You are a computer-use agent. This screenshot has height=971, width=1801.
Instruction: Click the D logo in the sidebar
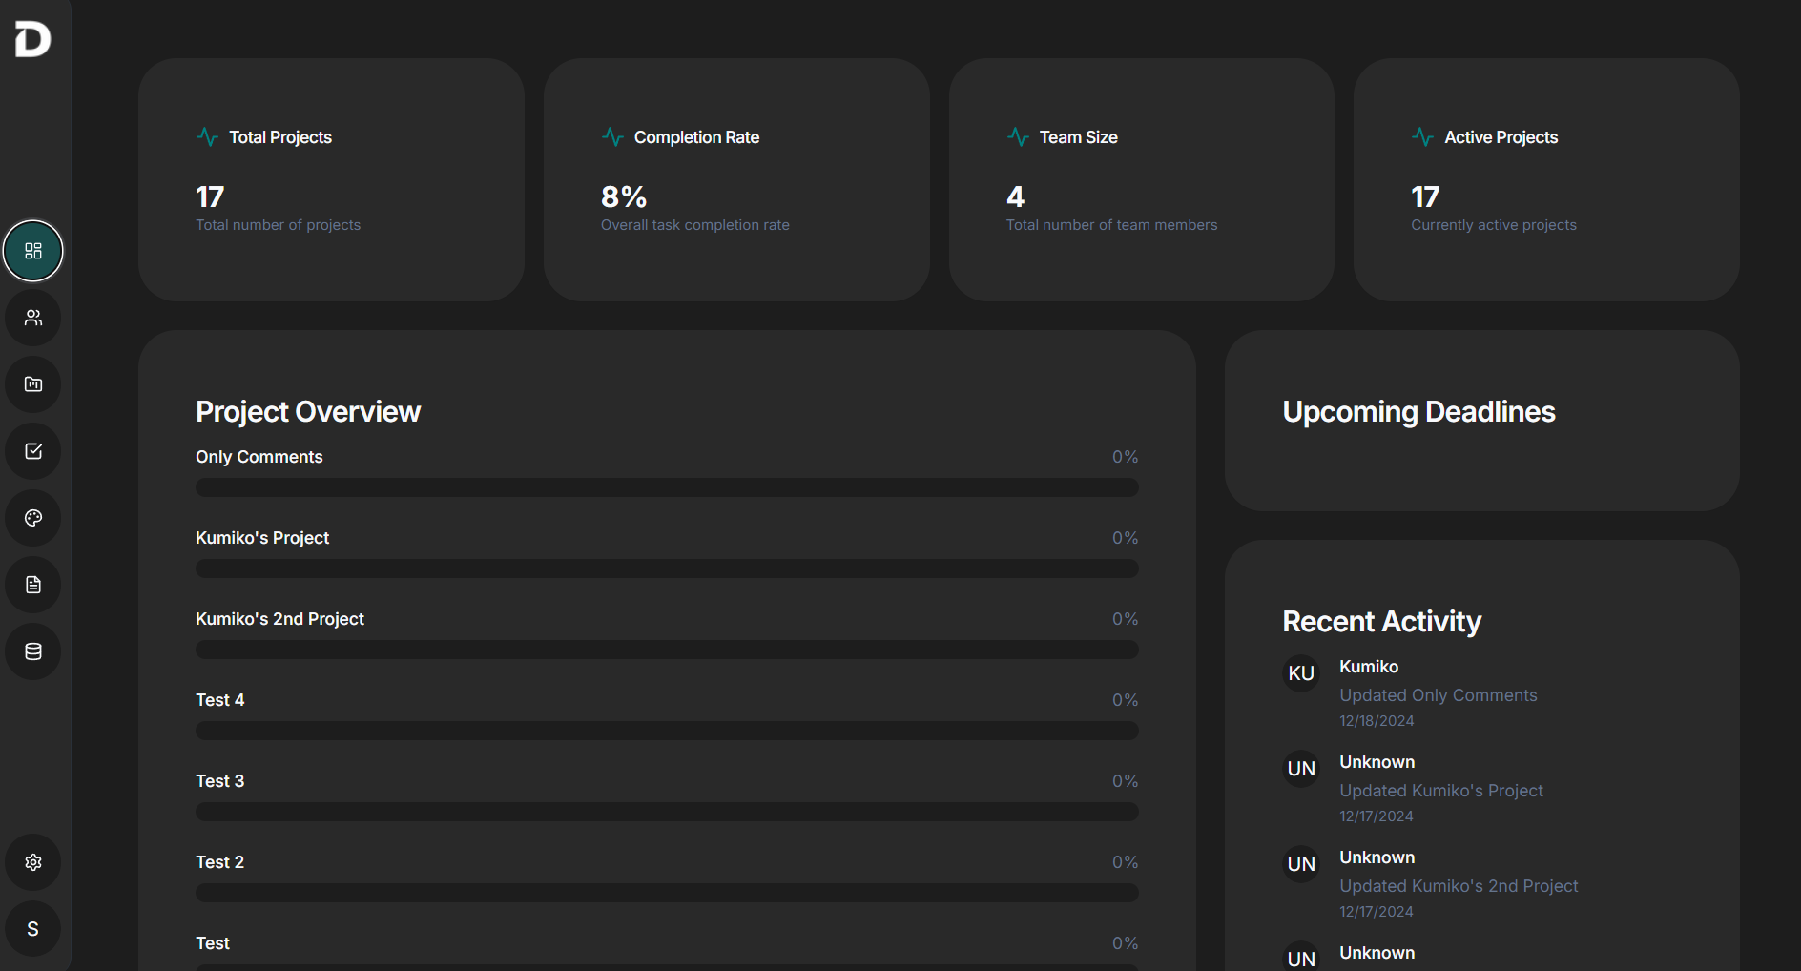click(32, 39)
